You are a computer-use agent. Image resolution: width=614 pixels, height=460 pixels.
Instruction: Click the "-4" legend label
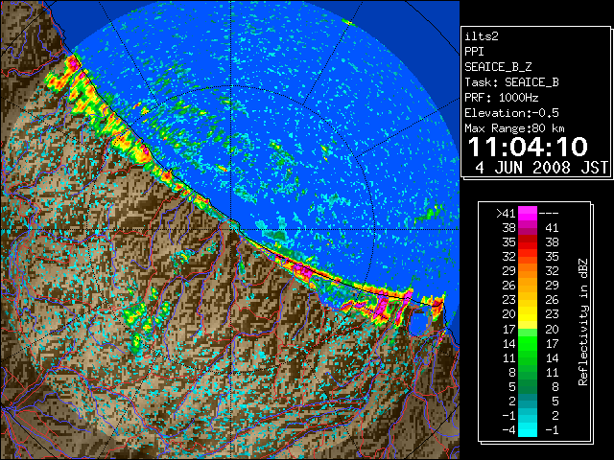tap(508, 430)
